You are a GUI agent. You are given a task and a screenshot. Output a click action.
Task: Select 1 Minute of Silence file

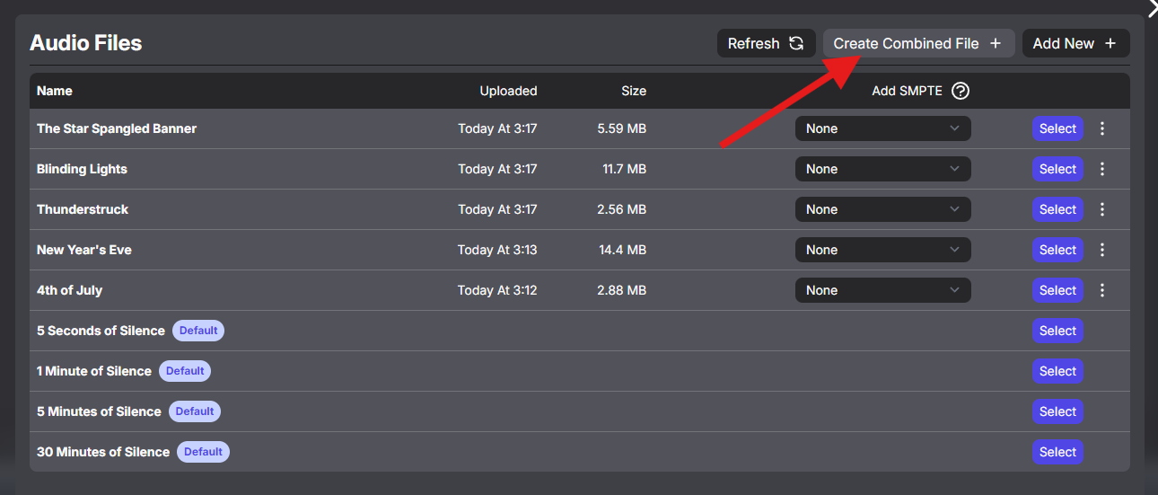(1057, 371)
